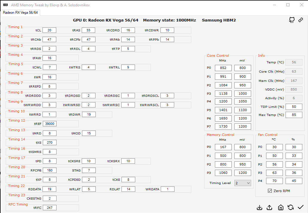The width and height of the screenshot is (308, 213).
Task: Select the tRCAb input box
Action: tap(49, 39)
